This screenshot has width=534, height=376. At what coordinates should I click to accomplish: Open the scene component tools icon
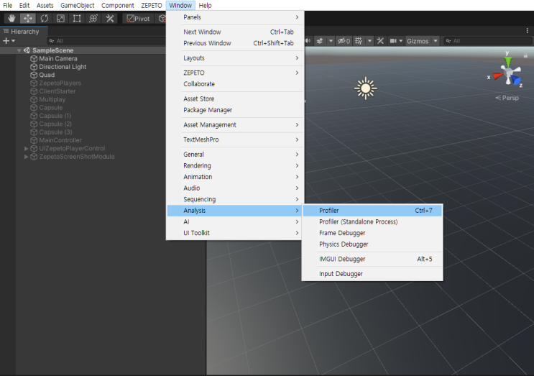tap(380, 41)
